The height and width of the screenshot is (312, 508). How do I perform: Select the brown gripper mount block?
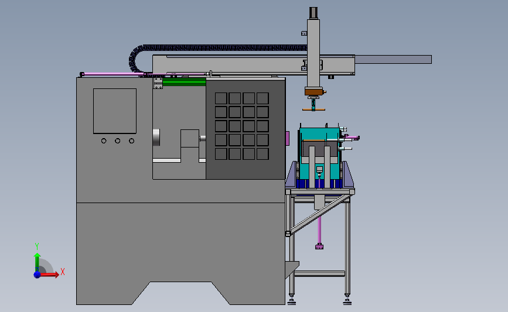click(313, 92)
